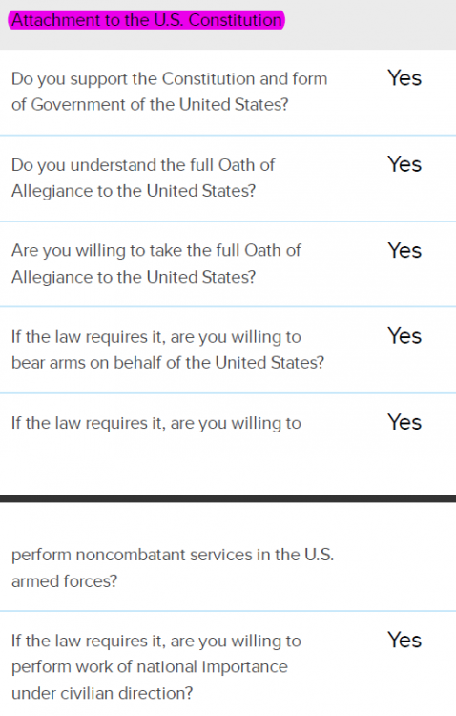Pick the Yes answer for bearing arms
Screen dimensions: 456x716
[404, 336]
